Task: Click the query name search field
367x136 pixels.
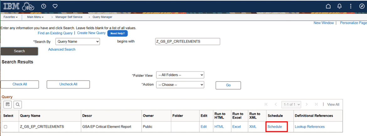Action: coord(188,42)
